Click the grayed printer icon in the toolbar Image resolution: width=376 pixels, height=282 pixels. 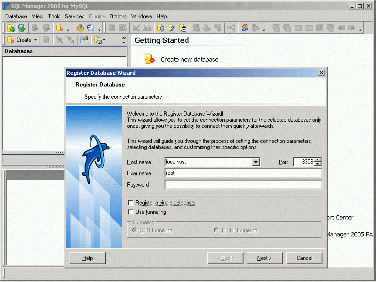click(207, 28)
